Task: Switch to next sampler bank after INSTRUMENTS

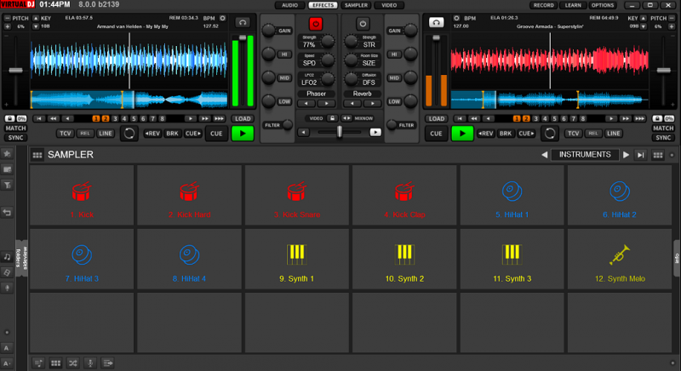Action: tap(626, 155)
